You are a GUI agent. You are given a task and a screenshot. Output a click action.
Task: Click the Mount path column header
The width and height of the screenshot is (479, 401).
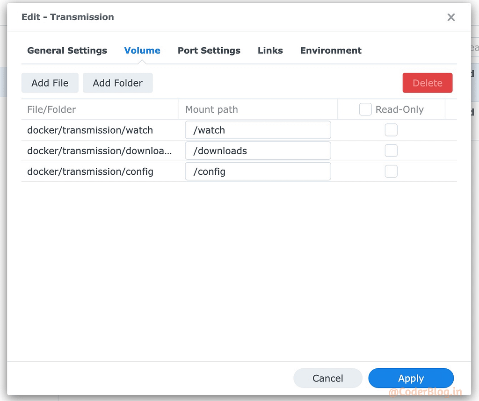tap(258, 109)
